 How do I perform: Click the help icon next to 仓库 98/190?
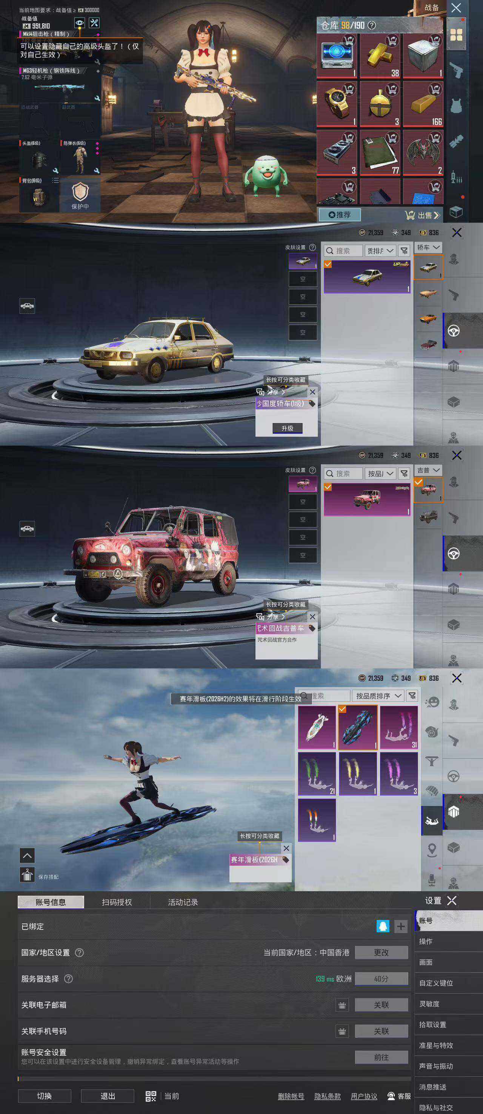click(x=371, y=26)
